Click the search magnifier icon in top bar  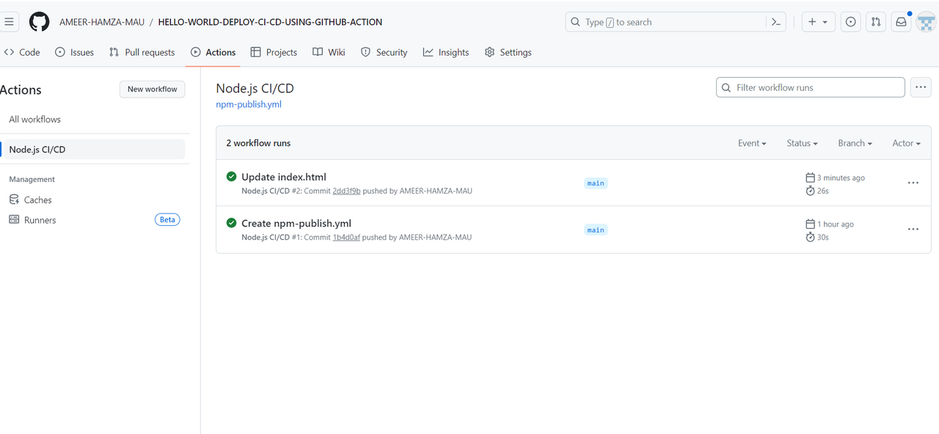[x=575, y=22]
